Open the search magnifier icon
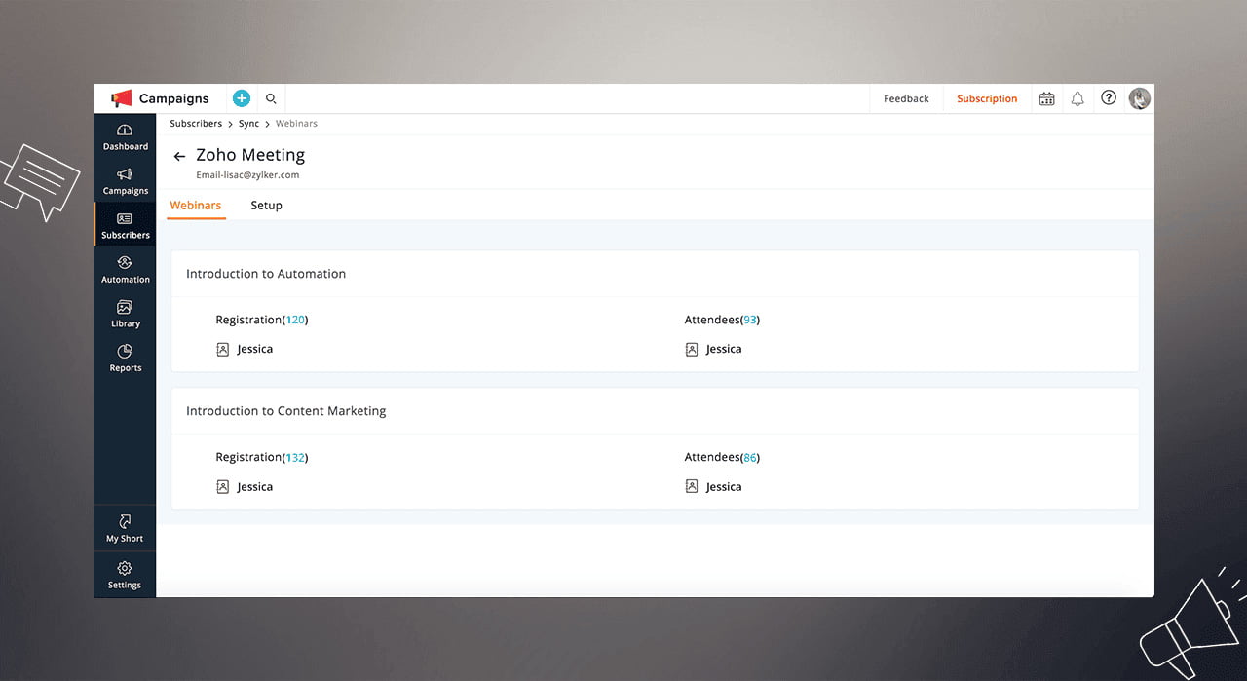1247x681 pixels. click(271, 98)
